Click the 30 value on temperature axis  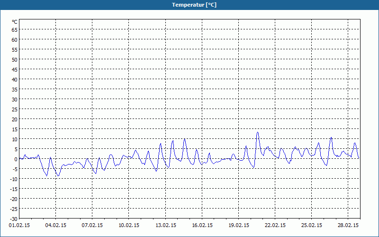tap(15, 100)
